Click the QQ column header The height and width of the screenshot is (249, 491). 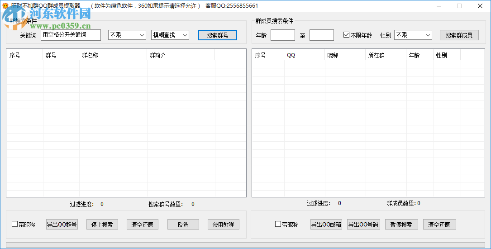click(305, 55)
